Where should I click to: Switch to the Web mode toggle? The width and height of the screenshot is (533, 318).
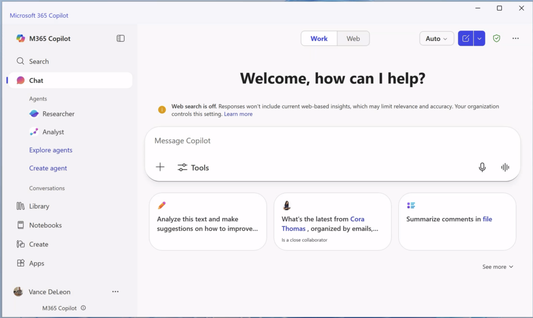click(x=353, y=39)
